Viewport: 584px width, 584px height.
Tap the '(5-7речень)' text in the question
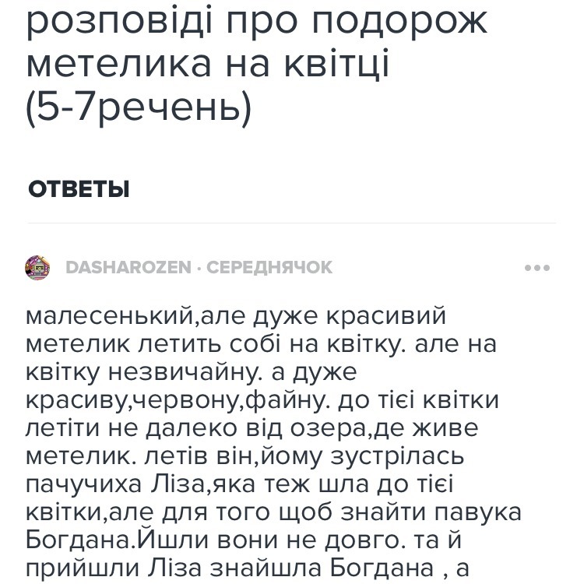(139, 108)
